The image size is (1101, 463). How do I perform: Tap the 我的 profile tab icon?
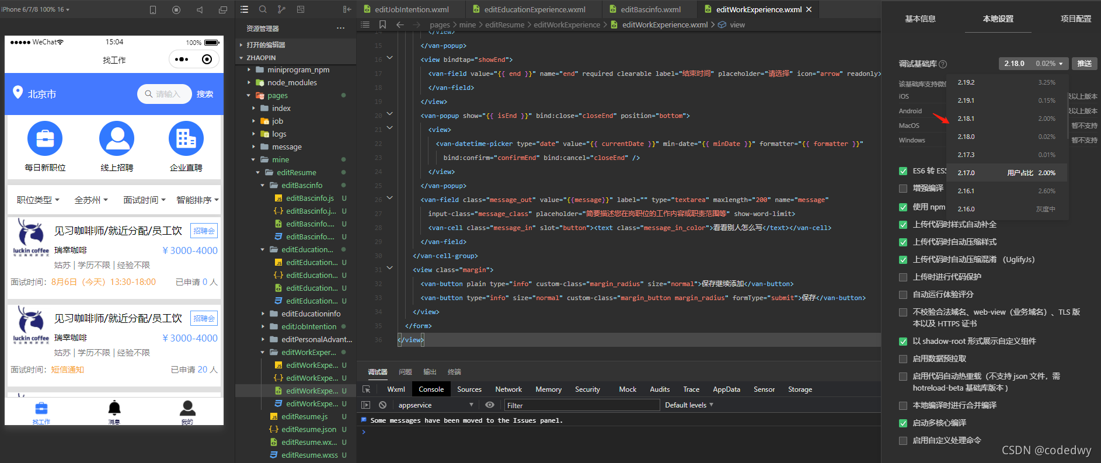coord(187,408)
